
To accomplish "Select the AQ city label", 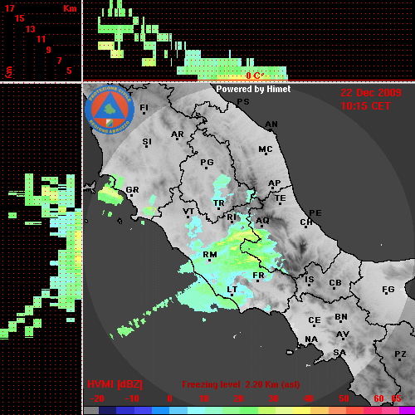I will click(262, 221).
